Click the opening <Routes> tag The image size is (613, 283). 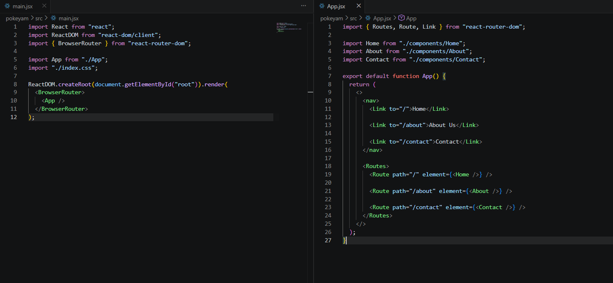tap(376, 166)
